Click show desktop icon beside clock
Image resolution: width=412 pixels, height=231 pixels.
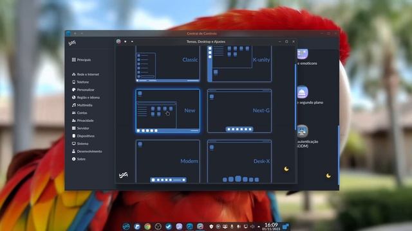[x=286, y=227]
